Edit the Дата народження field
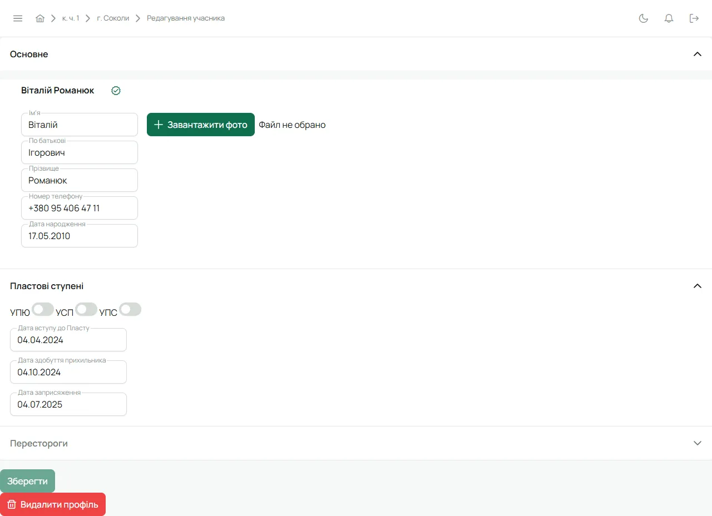 pos(80,236)
